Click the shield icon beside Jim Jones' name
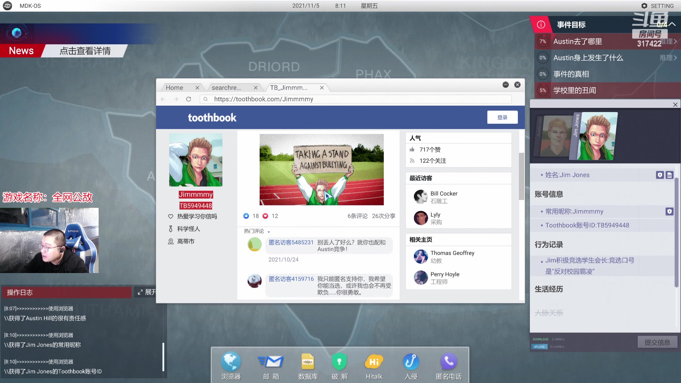This screenshot has width=681, height=383. pos(659,175)
